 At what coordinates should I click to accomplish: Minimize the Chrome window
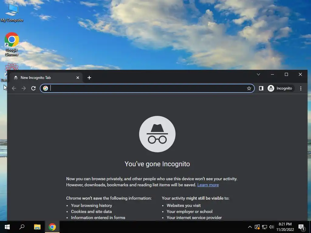point(272,75)
